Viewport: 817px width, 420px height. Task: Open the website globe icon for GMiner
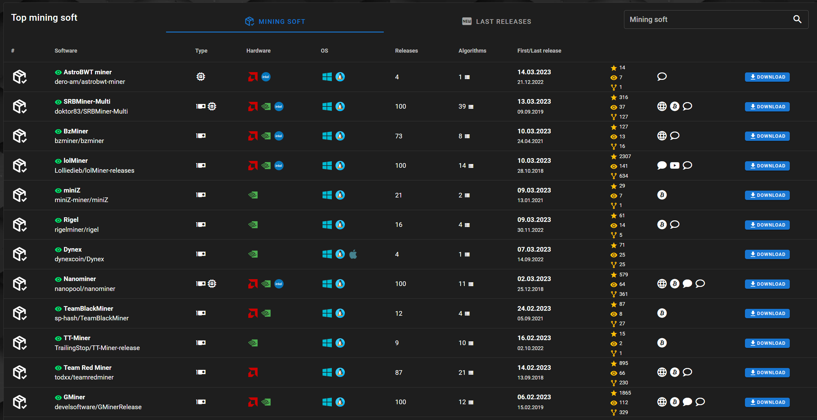pos(661,402)
